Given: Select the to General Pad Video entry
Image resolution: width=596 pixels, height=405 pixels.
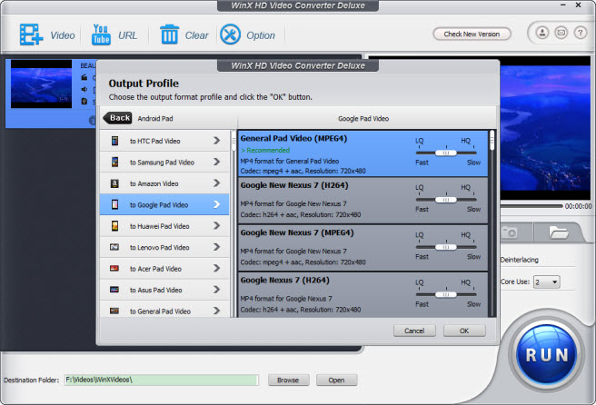Looking at the screenshot, I should (164, 310).
